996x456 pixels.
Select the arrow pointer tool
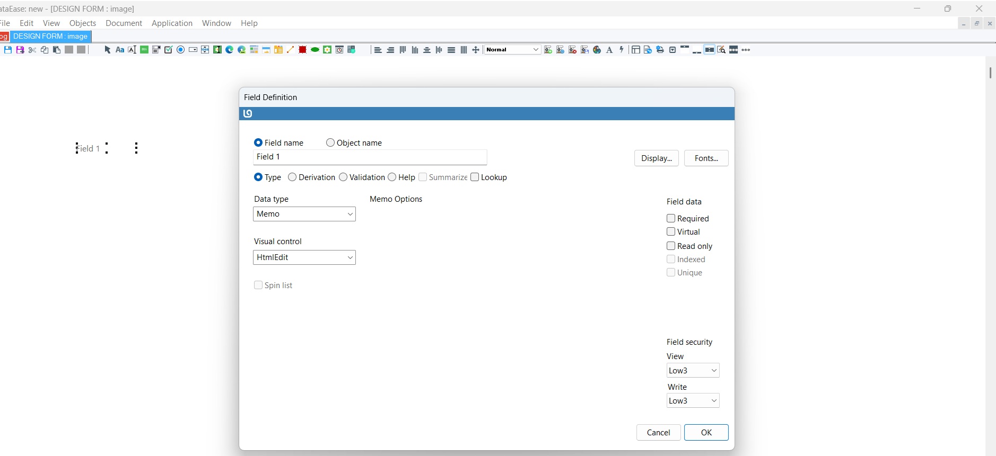pyautogui.click(x=107, y=50)
